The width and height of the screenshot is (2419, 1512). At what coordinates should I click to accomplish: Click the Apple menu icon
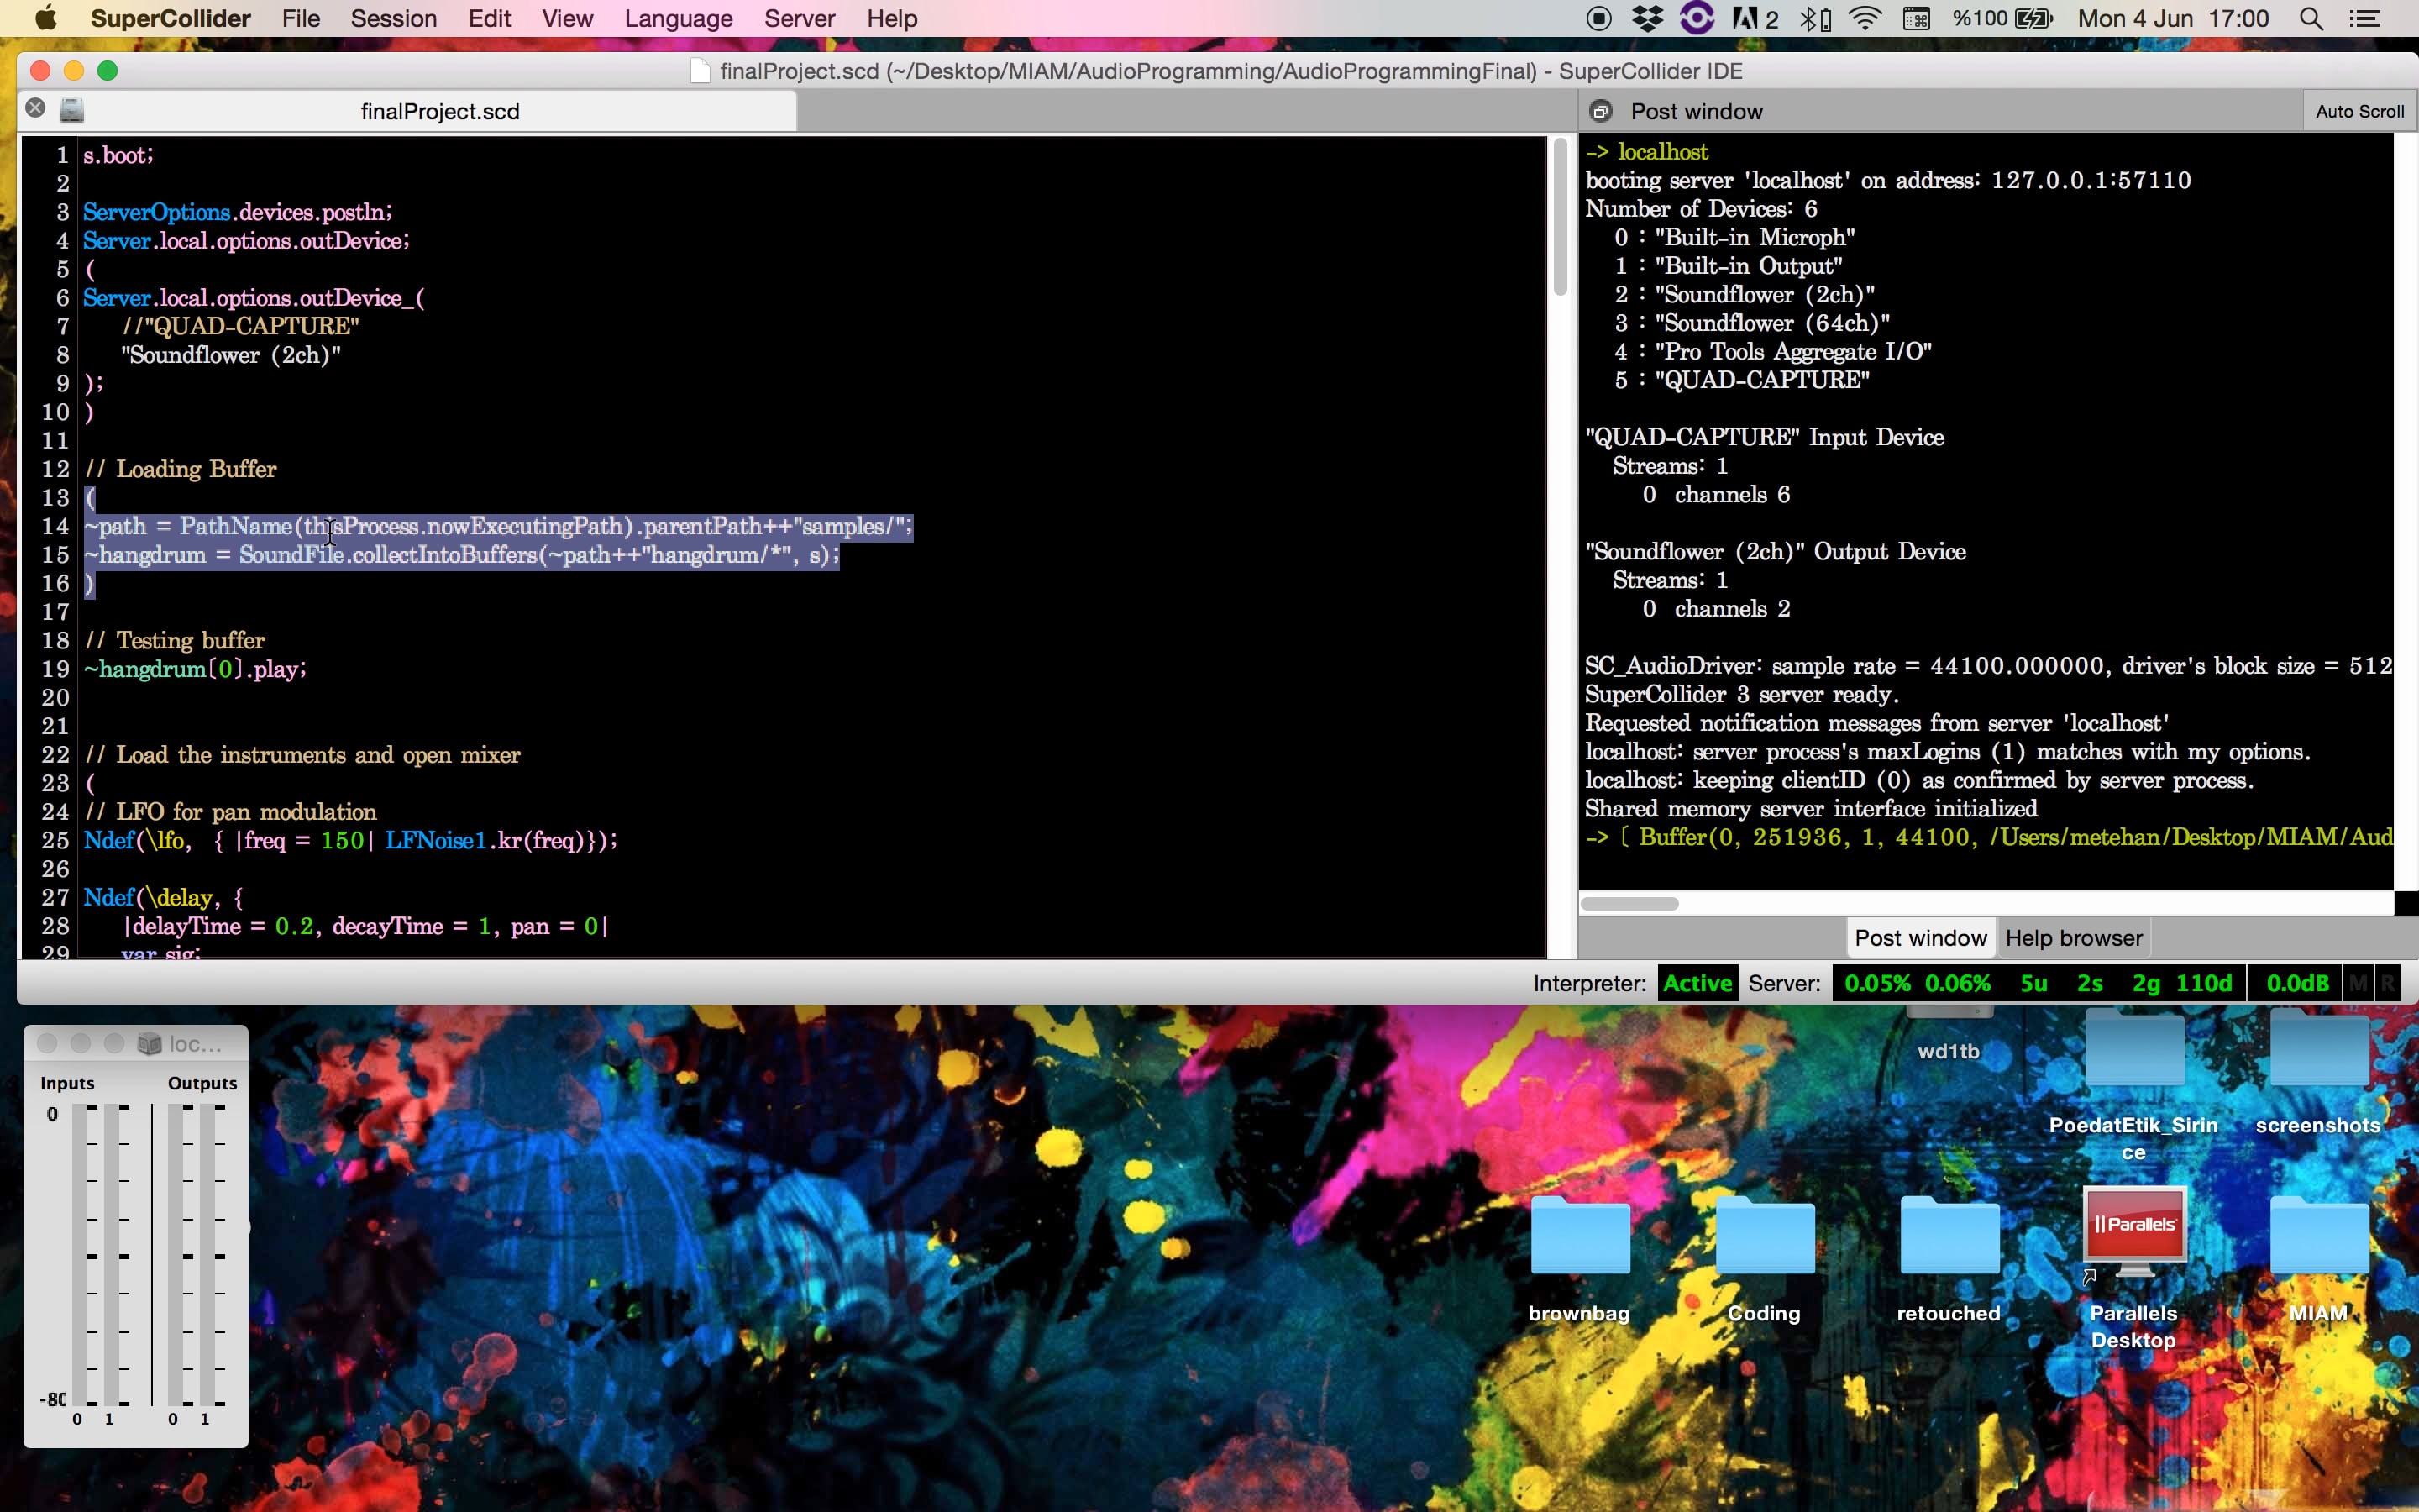click(x=46, y=18)
